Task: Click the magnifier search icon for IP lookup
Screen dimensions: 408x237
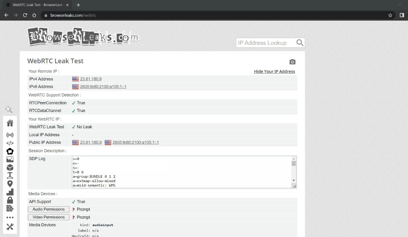Action: 300,43
